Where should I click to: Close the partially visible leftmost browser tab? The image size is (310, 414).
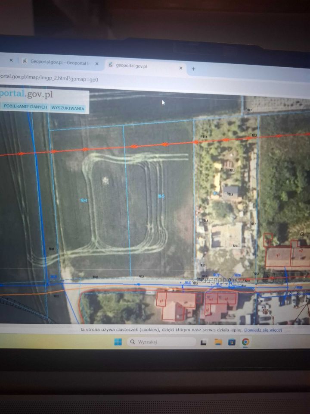11,60
